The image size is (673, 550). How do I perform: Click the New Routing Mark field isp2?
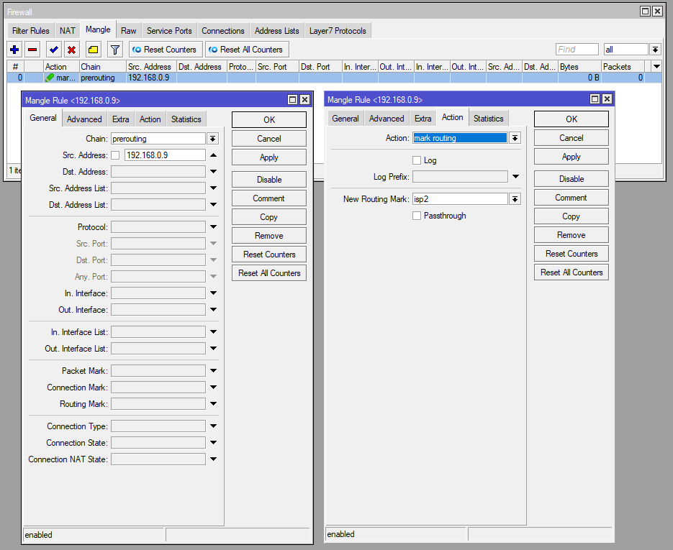(460, 199)
